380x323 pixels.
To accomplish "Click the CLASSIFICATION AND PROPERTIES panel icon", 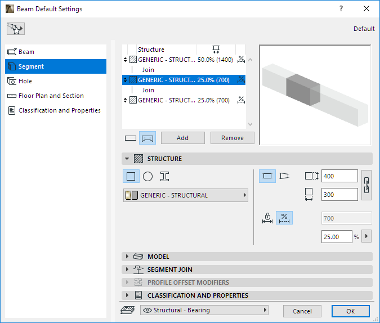I will [x=138, y=295].
